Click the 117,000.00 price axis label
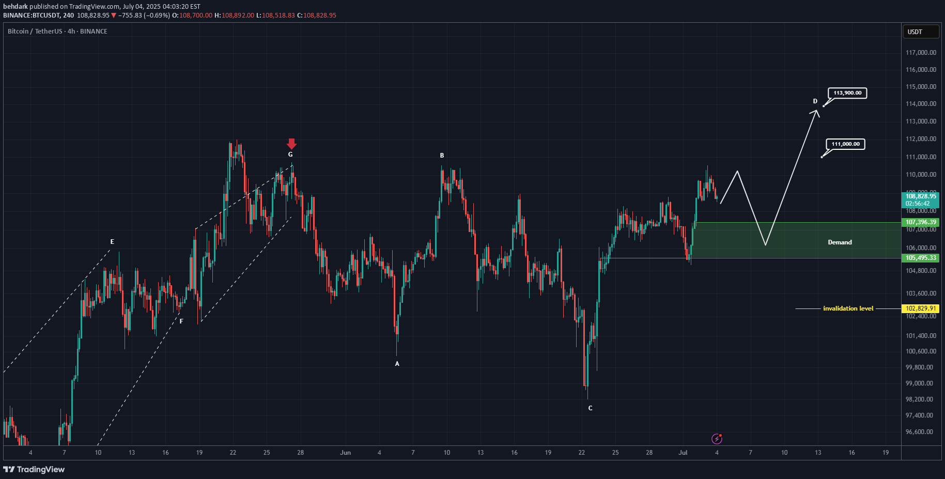 pos(921,53)
